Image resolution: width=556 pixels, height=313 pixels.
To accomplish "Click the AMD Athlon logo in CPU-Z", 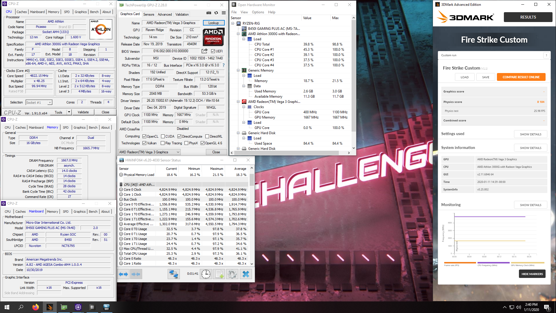I will click(x=101, y=29).
